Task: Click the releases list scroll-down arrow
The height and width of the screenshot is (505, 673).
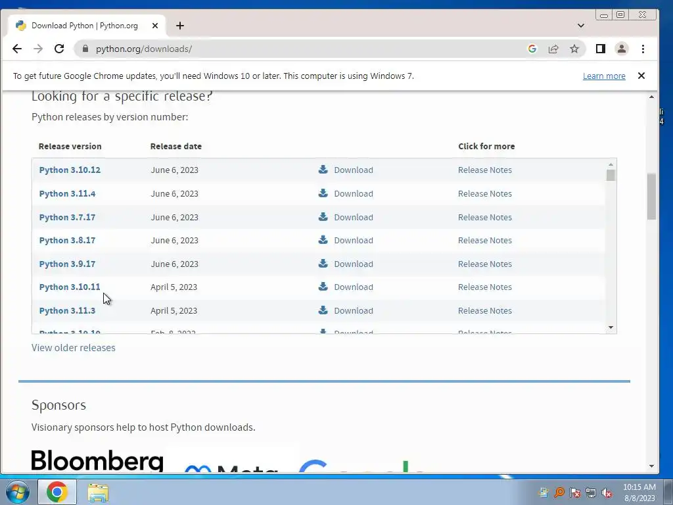Action: [611, 327]
